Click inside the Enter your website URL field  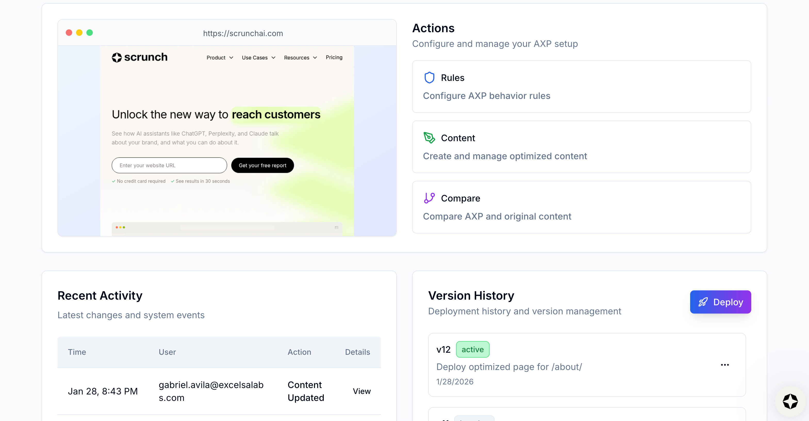[x=169, y=165]
